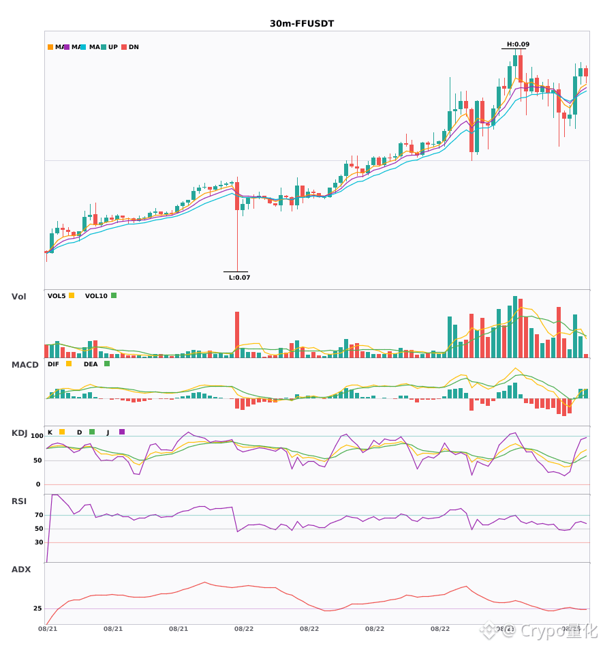This screenshot has height=648, width=603.
Task: Click the RSI panel heading
Action: pyautogui.click(x=19, y=501)
